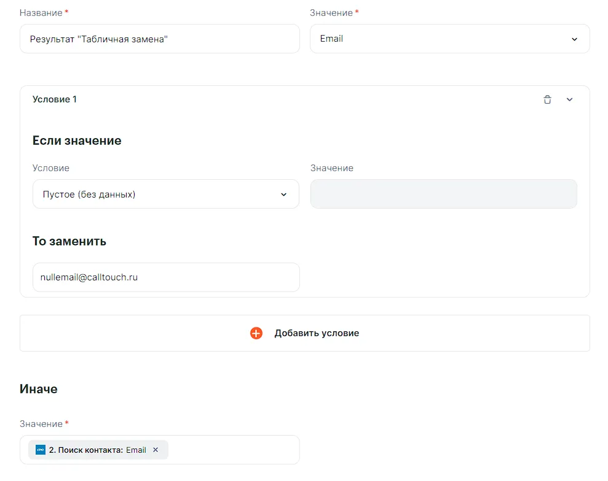Collapse the Условие 1 section chevron
Image resolution: width=608 pixels, height=481 pixels.
(569, 100)
